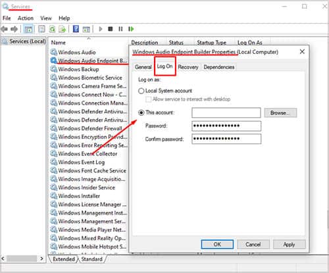The height and width of the screenshot is (273, 329).
Task: Click the Browse button
Action: click(280, 112)
